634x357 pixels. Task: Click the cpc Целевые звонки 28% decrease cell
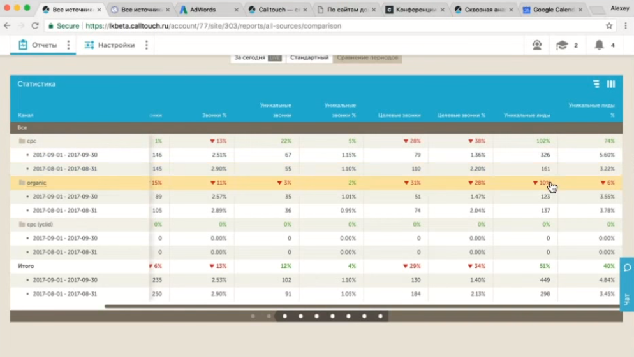412,141
